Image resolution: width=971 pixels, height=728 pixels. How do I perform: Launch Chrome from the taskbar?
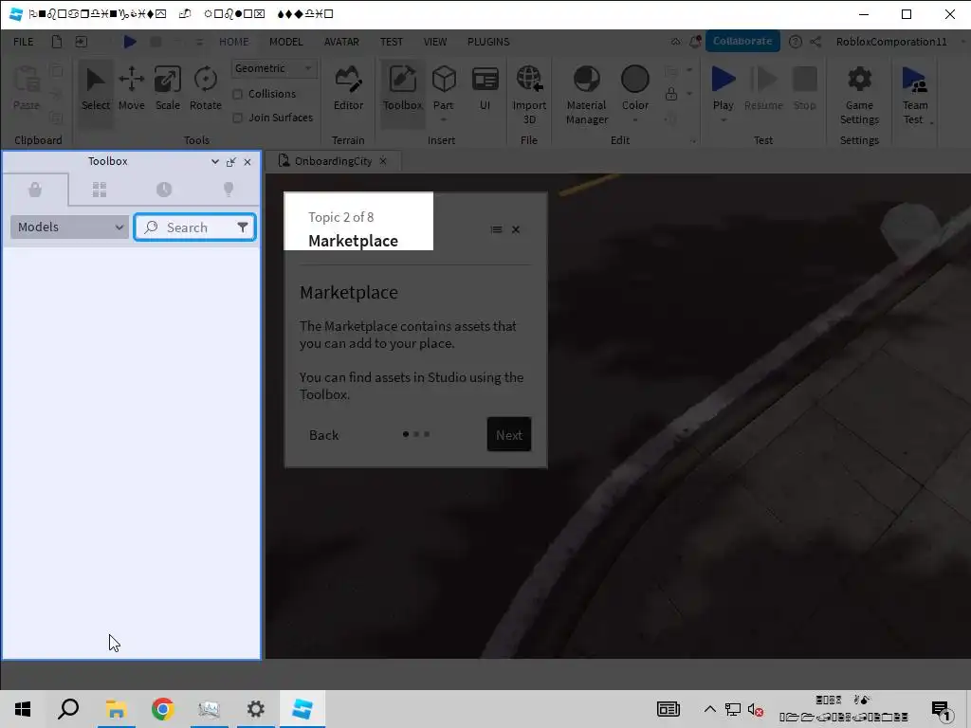pyautogui.click(x=162, y=709)
